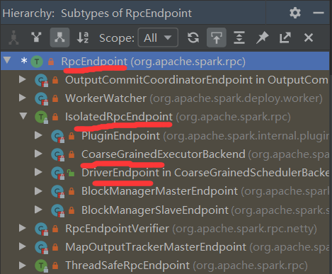This screenshot has width=332, height=274.
Task: Export hierarchy to text file icon
Action: [x=285, y=38]
